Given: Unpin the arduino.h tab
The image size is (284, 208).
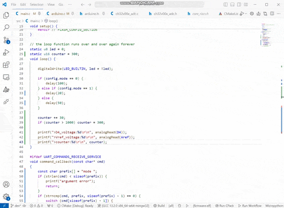Looking at the screenshot, I should click(x=104, y=14).
